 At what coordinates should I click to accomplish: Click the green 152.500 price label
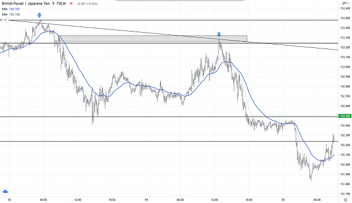click(x=345, y=116)
